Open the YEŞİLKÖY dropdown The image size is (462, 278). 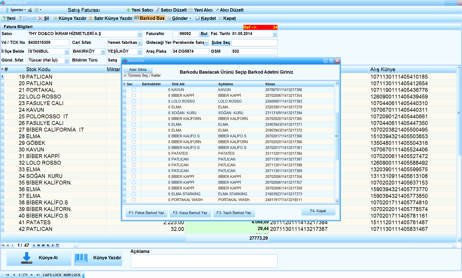[140, 52]
